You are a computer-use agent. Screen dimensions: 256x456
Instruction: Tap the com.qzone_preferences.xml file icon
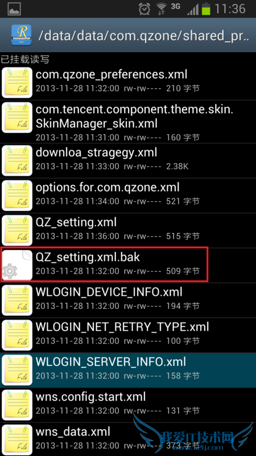(x=17, y=83)
